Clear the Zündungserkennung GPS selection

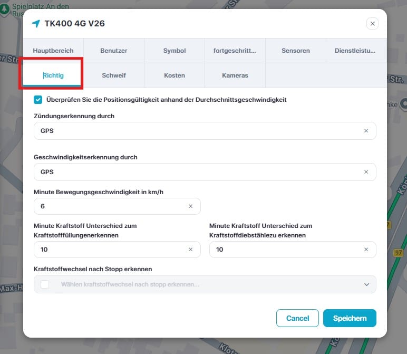(366, 131)
